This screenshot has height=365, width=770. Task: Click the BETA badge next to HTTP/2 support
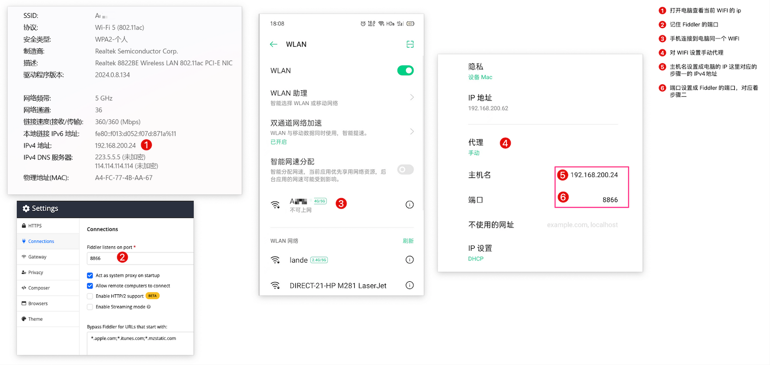[152, 296]
